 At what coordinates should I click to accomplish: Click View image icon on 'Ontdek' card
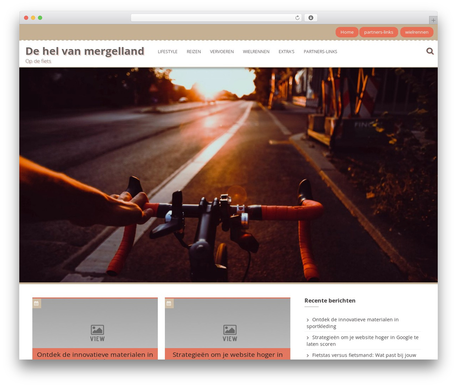pos(97,333)
